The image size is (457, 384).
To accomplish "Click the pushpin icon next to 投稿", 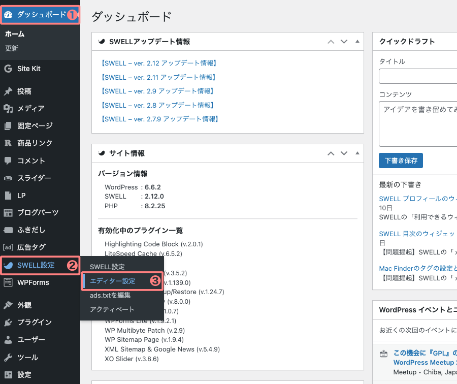I will [x=8, y=91].
